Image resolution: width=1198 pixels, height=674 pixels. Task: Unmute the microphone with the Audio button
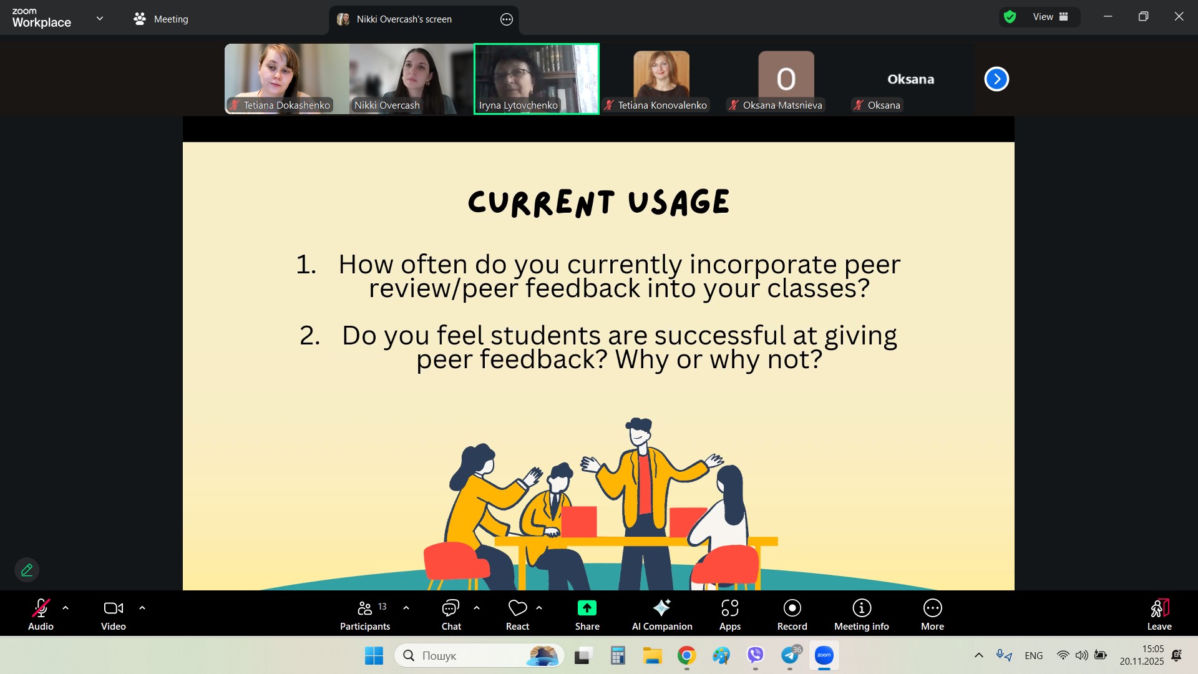click(x=41, y=615)
